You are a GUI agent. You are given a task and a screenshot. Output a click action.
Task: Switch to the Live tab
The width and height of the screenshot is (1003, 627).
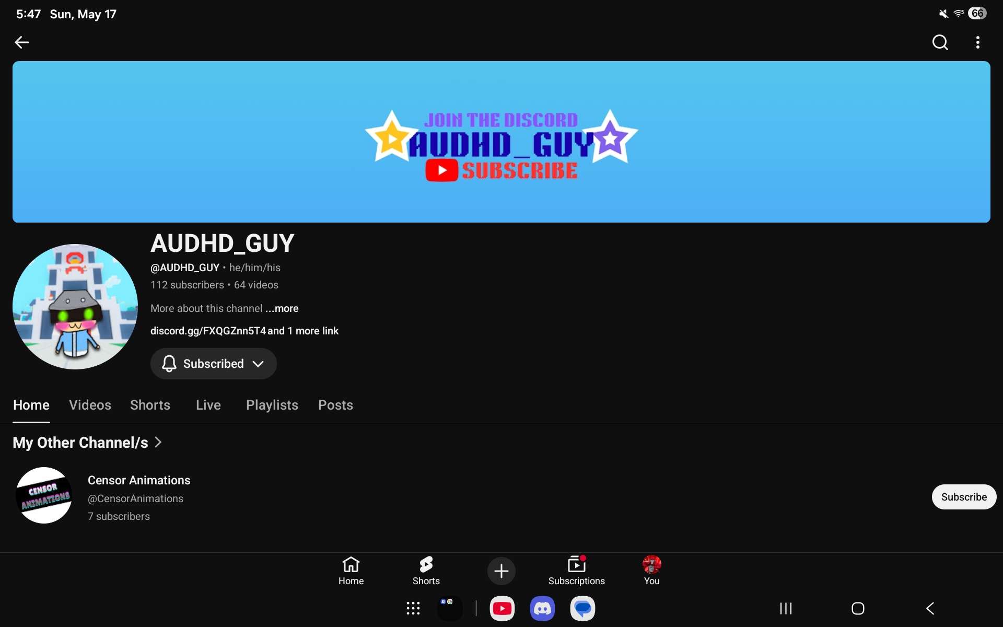click(208, 405)
